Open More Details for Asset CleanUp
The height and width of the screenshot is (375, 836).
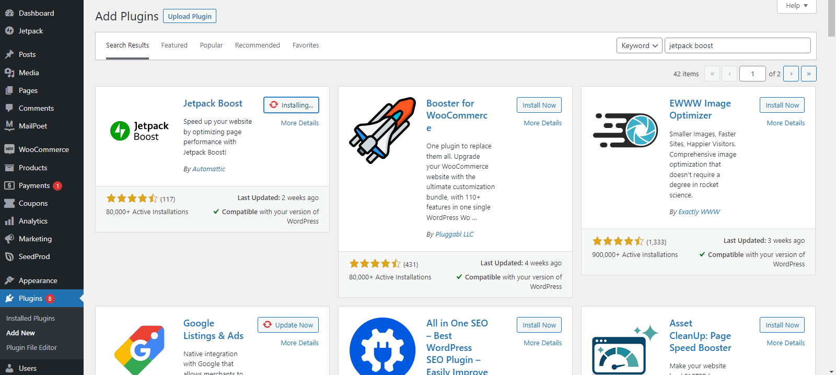tap(786, 343)
